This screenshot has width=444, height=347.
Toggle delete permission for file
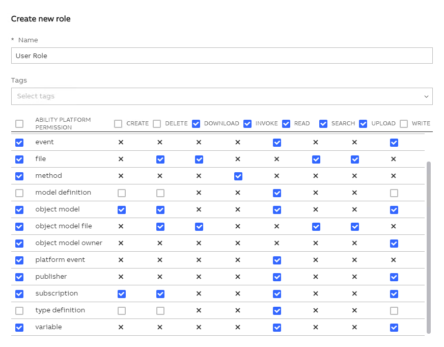160,159
